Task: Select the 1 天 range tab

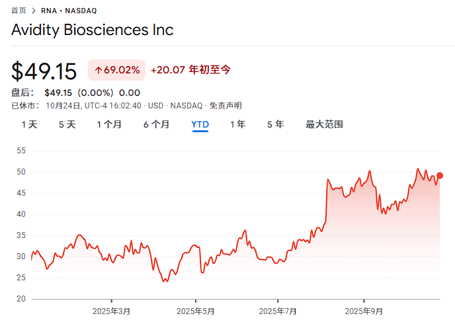Action: click(x=29, y=124)
